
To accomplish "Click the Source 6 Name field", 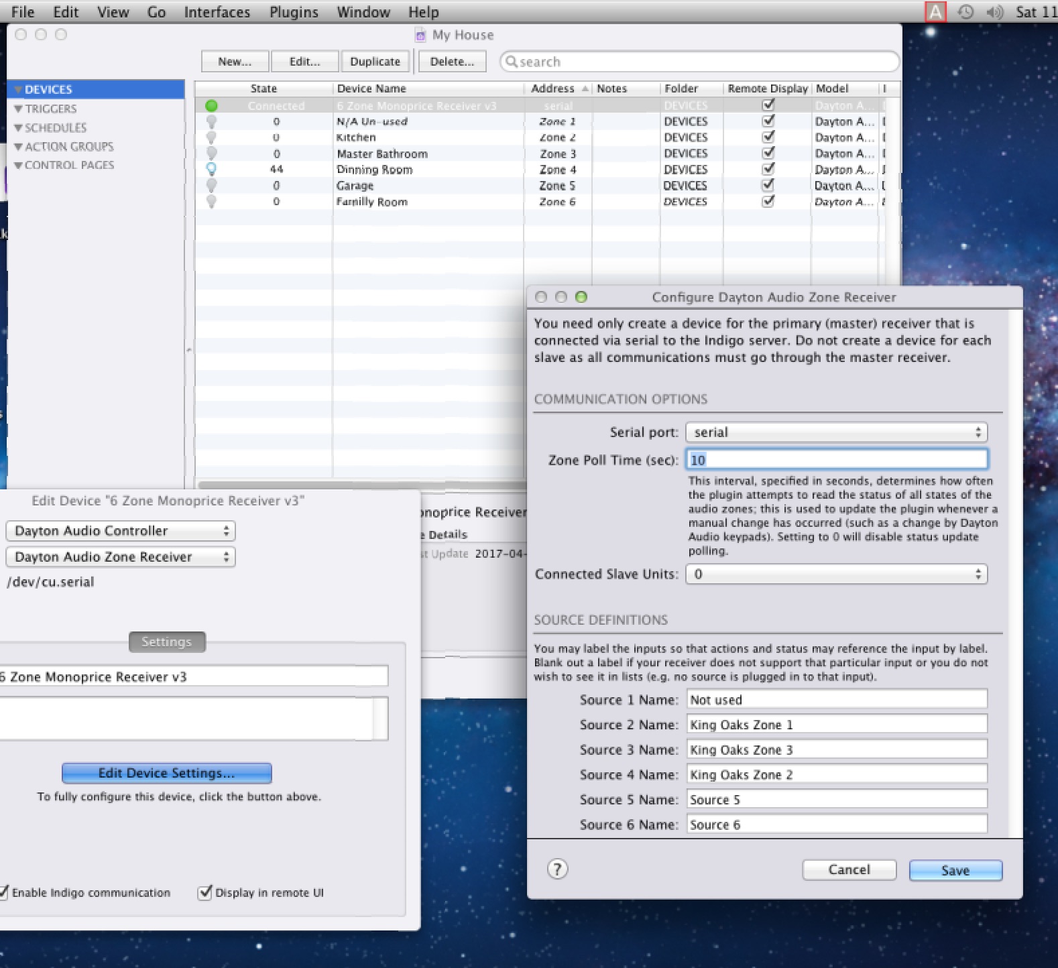I will (837, 824).
